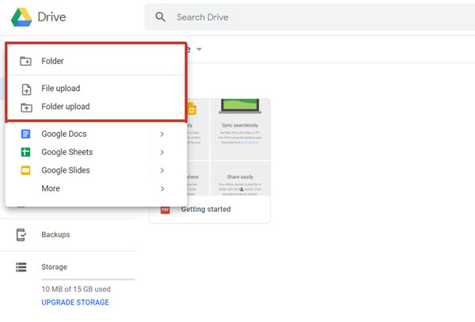Screen dimensions: 475x322
Task: Click the Google Drive logo
Action: 21,17
